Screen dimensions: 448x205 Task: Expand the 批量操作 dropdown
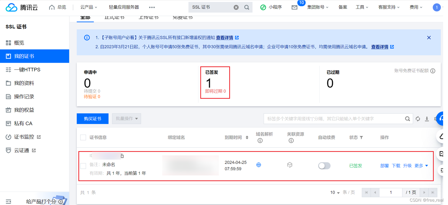pyautogui.click(x=126, y=118)
